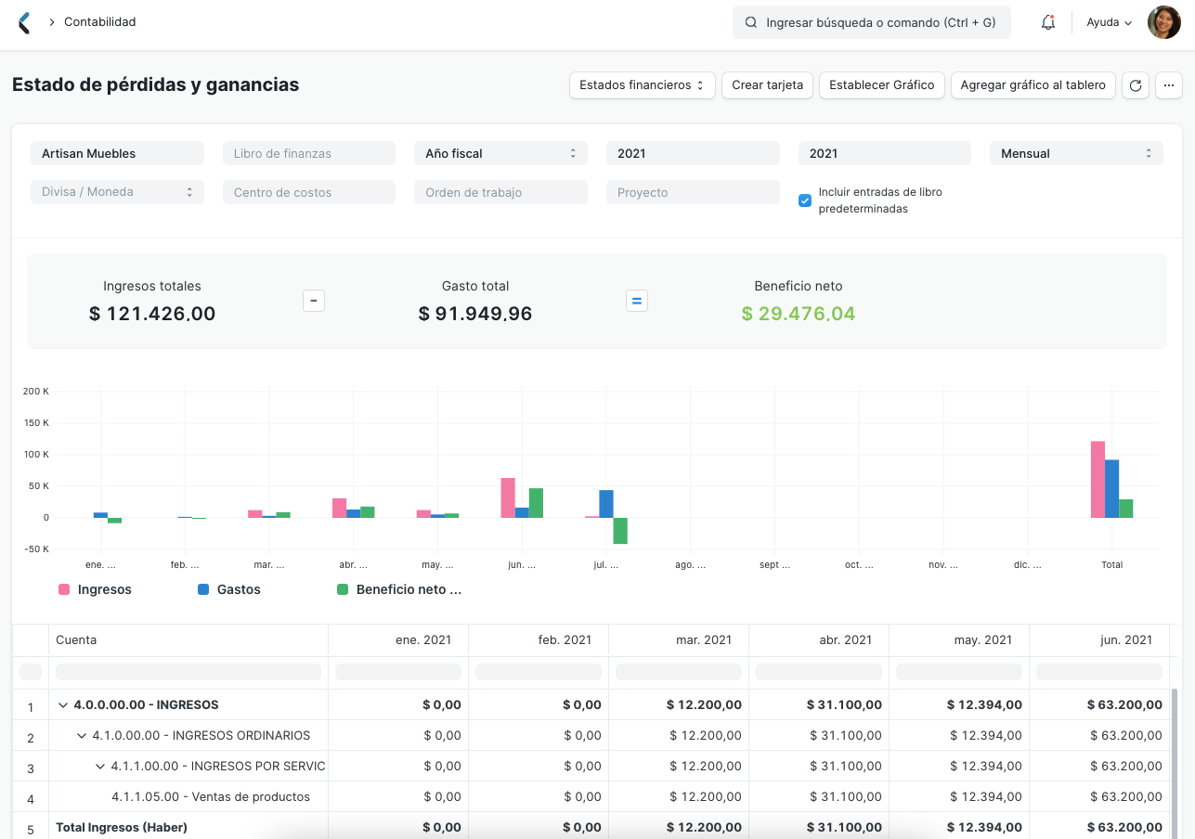This screenshot has height=839, width=1195.
Task: Open the notifications bell
Action: [1047, 22]
